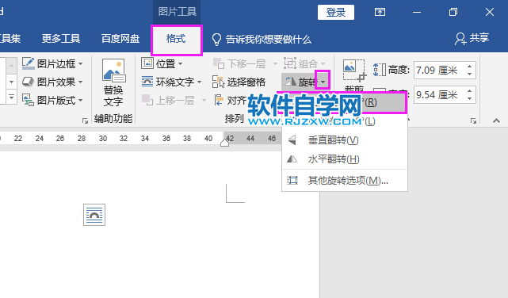Click the Wrap Text icon
The image size is (508, 298).
[x=147, y=82]
